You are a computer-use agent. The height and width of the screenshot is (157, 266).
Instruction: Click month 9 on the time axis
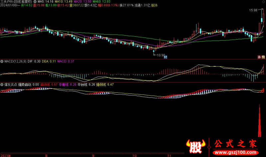[93, 156]
